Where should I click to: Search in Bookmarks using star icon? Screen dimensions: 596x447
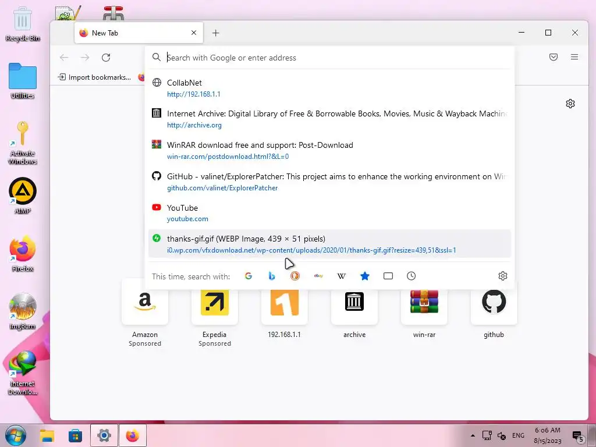(365, 276)
